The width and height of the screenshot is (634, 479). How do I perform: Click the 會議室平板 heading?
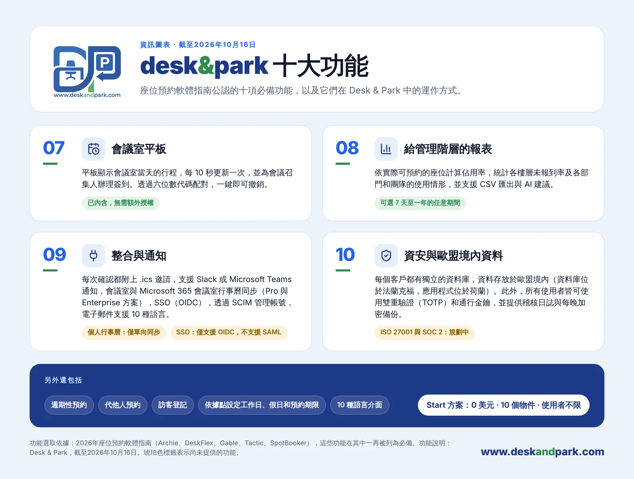139,149
